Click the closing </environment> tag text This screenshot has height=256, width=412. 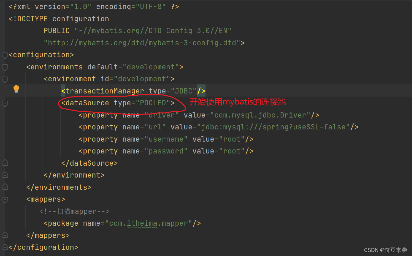[74, 175]
